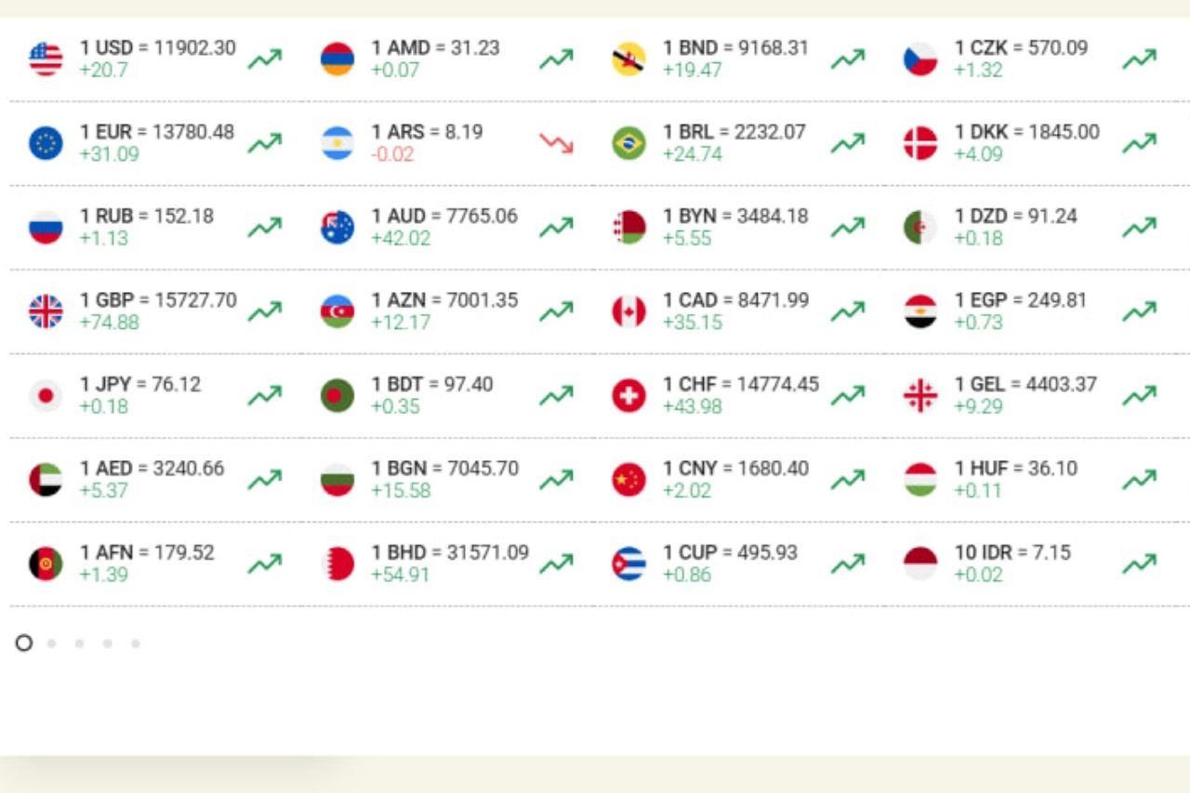Click the Switzerland flag icon
This screenshot has height=793, width=1190.
(628, 396)
